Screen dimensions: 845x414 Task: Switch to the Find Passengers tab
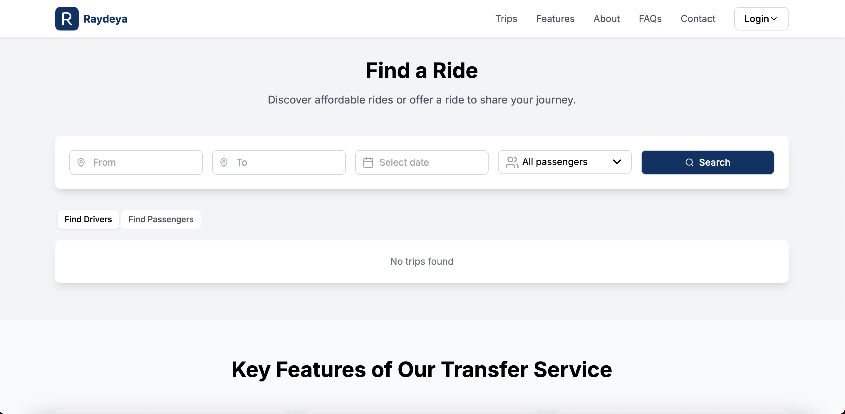[161, 219]
